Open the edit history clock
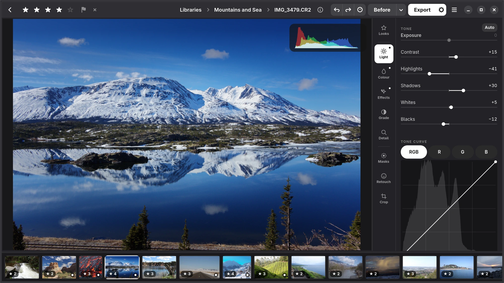The width and height of the screenshot is (504, 283). click(x=360, y=10)
